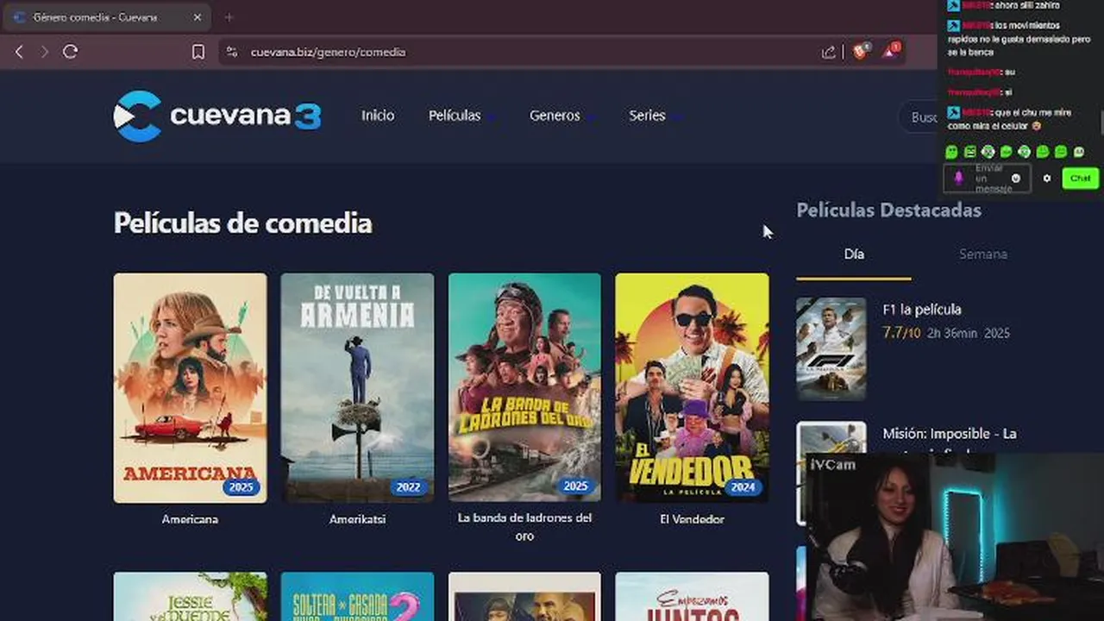Click the Películas Destacadas heading
This screenshot has width=1104, height=621.
tap(888, 210)
